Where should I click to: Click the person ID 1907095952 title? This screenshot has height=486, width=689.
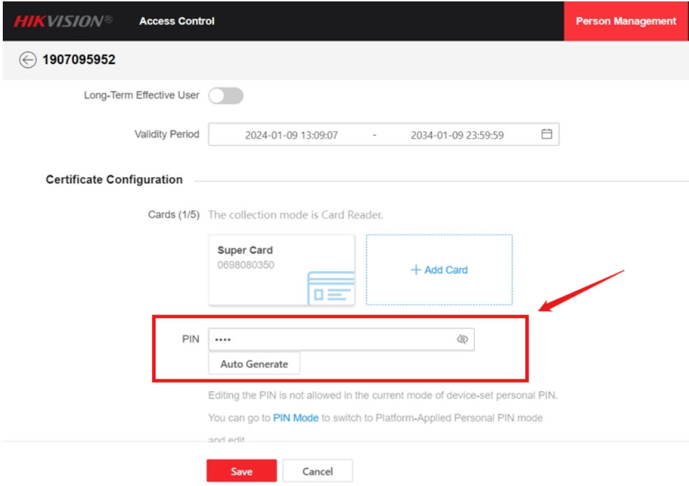click(79, 60)
